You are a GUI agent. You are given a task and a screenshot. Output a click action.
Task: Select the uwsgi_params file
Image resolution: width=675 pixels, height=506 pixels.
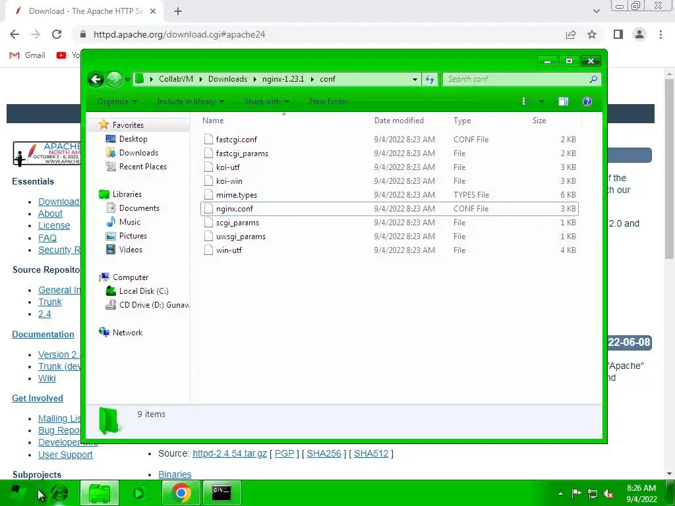click(x=389, y=237)
